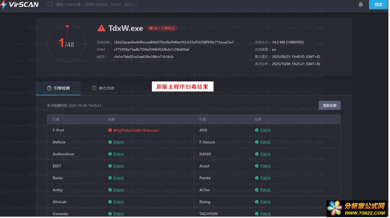Click the green check icon for Comodo
390x218 pixels.
click(110, 214)
